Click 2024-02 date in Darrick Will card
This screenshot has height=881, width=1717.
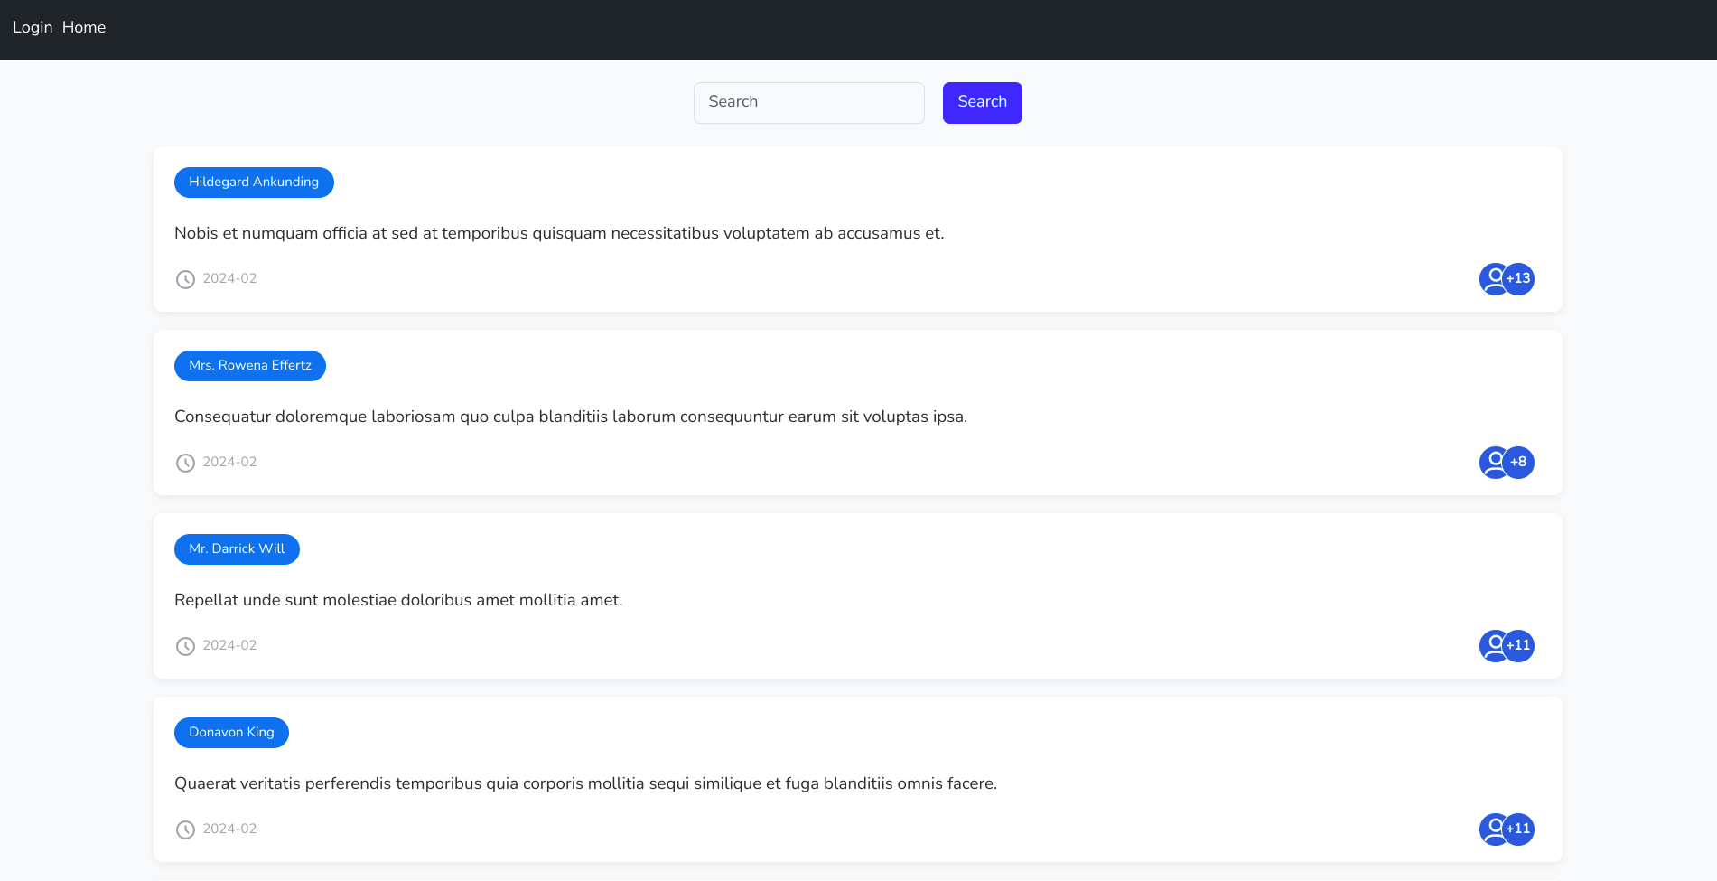pos(229,645)
